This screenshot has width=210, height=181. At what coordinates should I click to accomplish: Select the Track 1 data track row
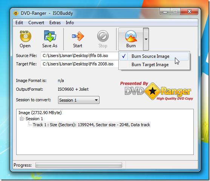pyautogui.click(x=91, y=125)
